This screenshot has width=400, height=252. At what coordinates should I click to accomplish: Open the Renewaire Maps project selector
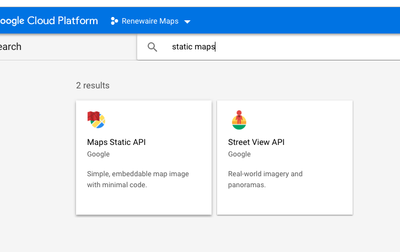point(150,21)
